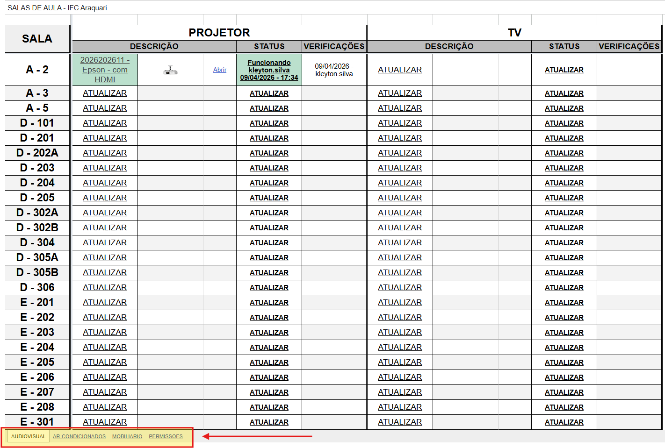The width and height of the screenshot is (665, 448).
Task: Update projector status for room D-101
Action: (x=269, y=123)
